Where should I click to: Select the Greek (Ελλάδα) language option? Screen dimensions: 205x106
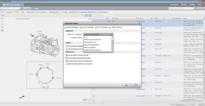90,47
